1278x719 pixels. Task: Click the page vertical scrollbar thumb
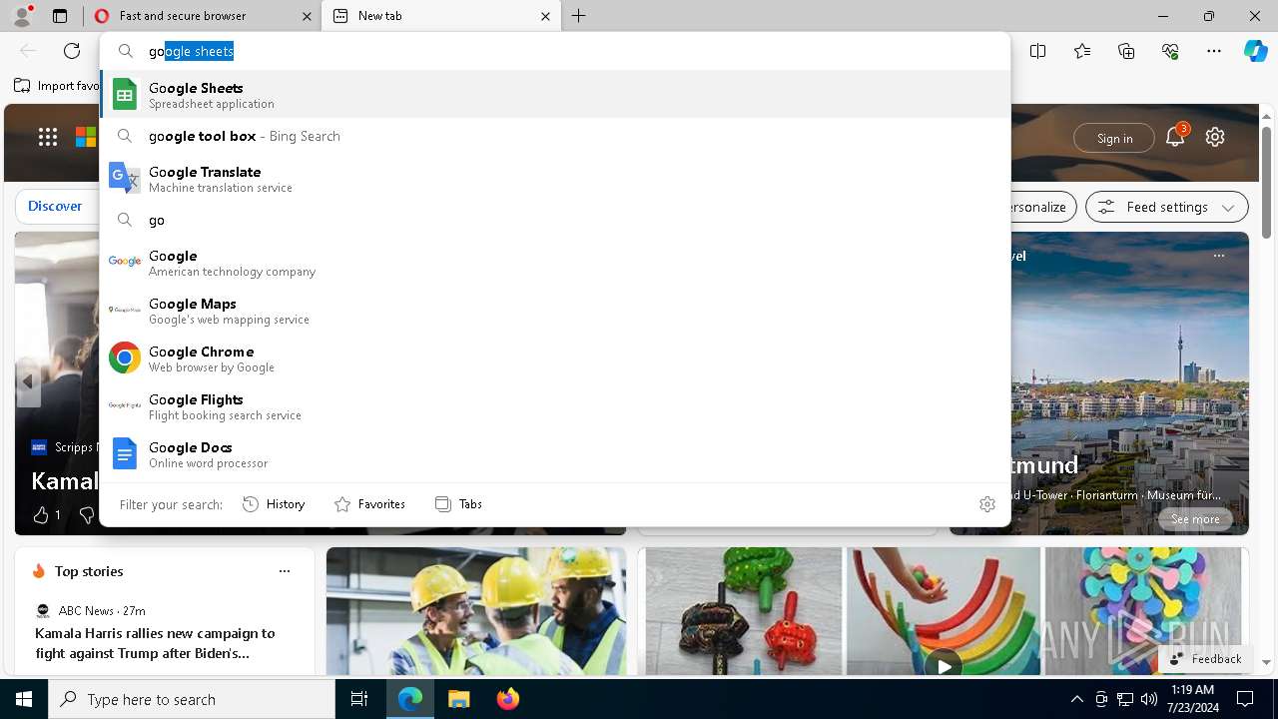pos(1266,182)
